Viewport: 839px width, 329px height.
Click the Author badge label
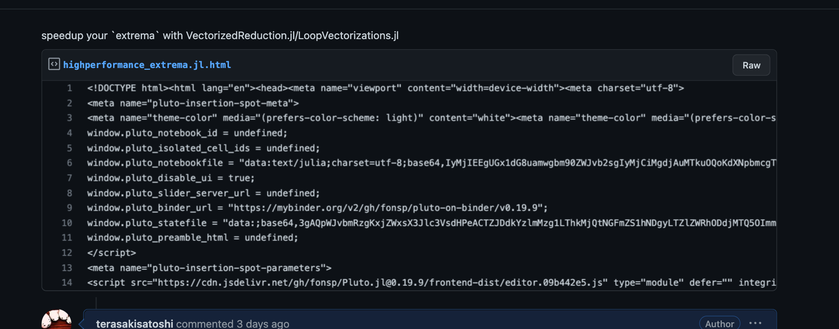coord(719,324)
